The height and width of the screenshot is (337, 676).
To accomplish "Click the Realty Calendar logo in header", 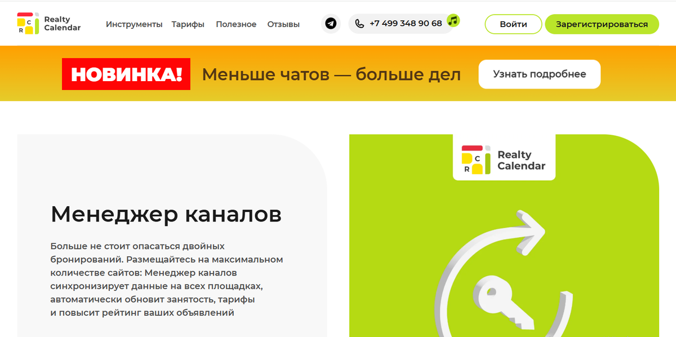I will tap(49, 24).
